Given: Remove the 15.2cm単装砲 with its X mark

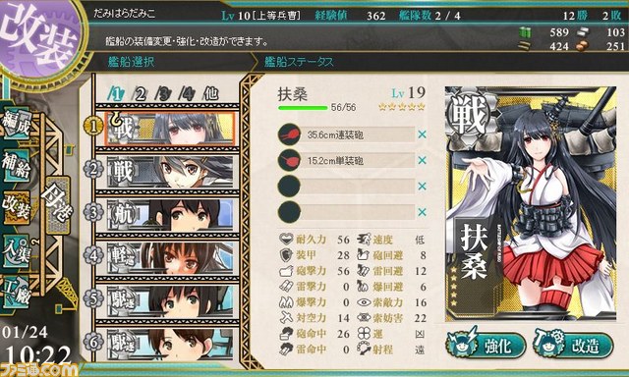Looking at the screenshot, I should 422,160.
